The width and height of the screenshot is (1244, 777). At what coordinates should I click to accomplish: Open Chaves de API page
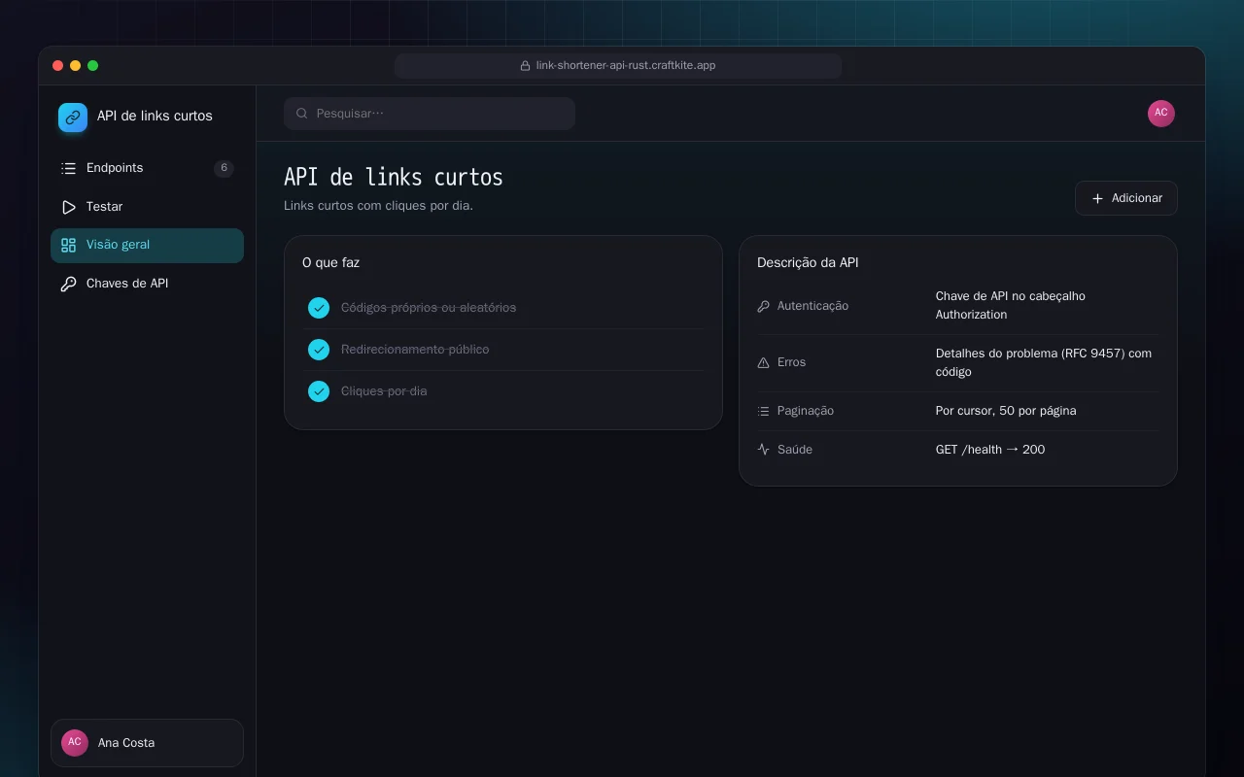pos(147,284)
